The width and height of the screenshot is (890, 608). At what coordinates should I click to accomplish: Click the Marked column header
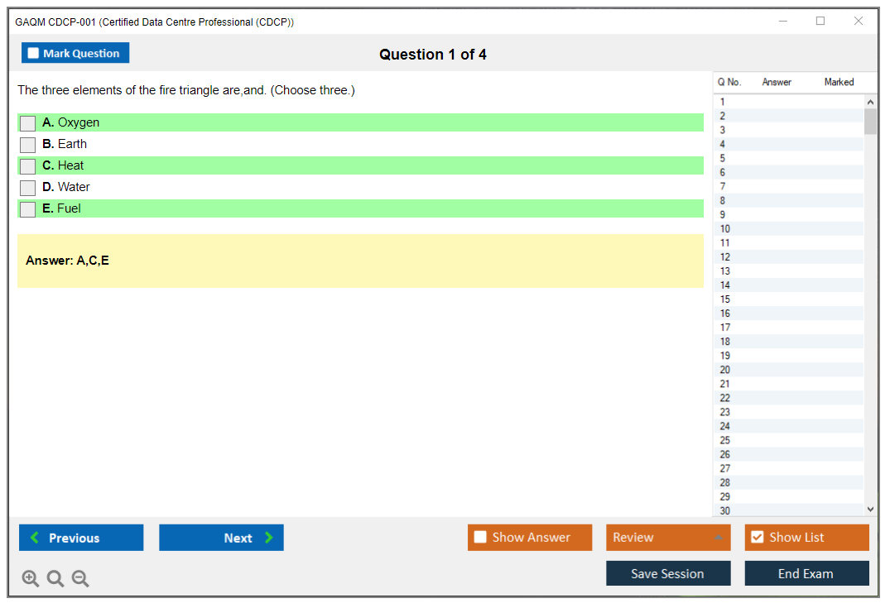click(839, 82)
